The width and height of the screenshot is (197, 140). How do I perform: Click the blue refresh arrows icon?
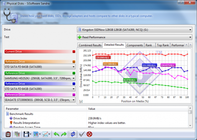tap(73, 134)
